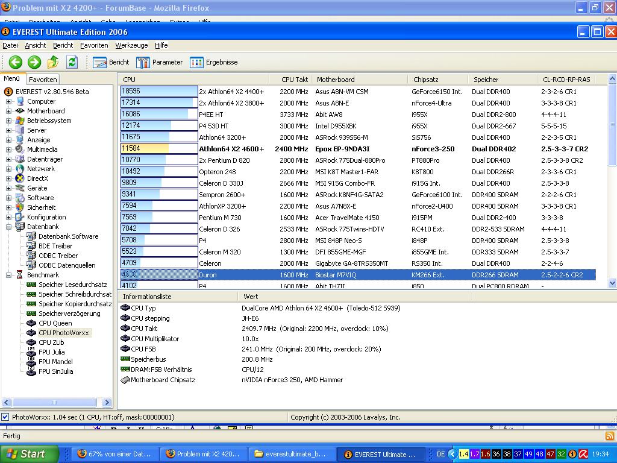Viewport: 617px width, 463px height.
Task: Expand the Multimedia tree node
Action: (8, 150)
